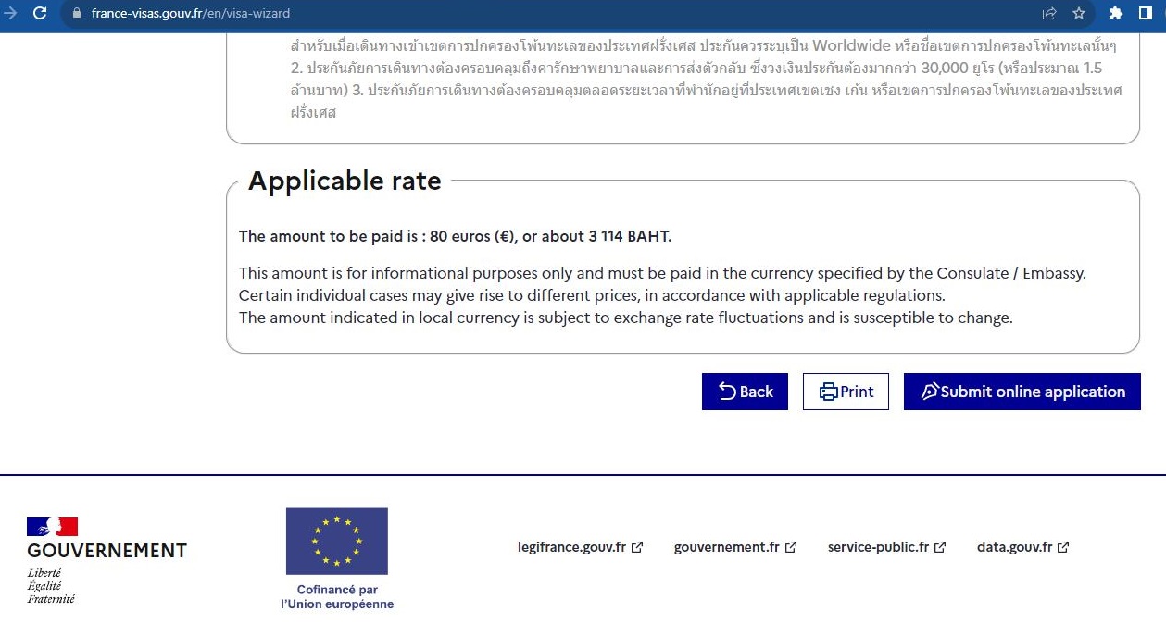Click the browser forward arrow
Viewport: 1166px width, 623px height.
pos(10,14)
